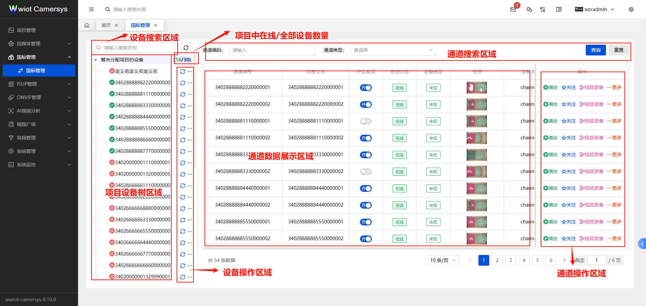Open the 通道类型 selection dropdown

click(393, 50)
